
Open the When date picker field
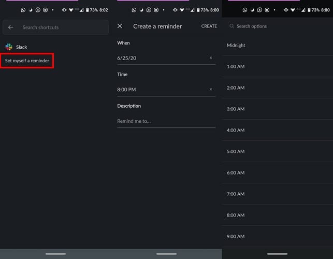point(161,58)
